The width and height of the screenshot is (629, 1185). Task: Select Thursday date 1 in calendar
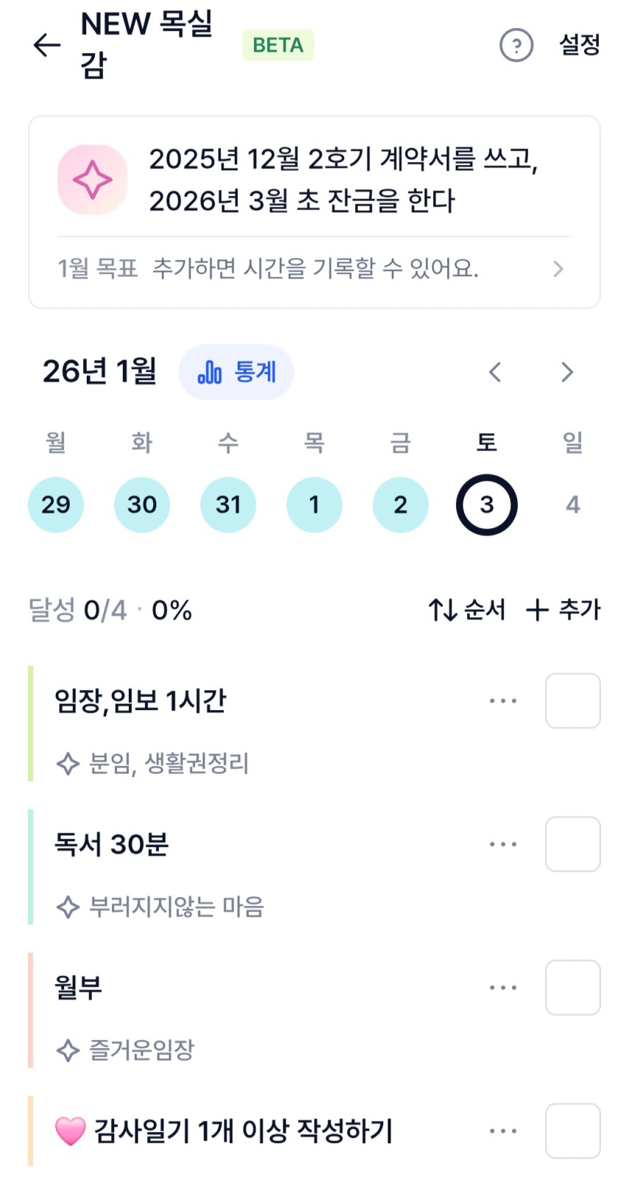314,504
